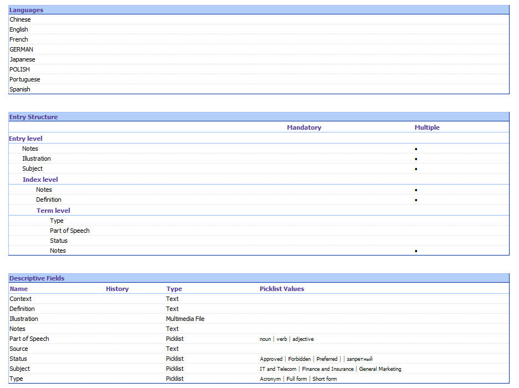The height and width of the screenshot is (388, 519).
Task: Click the verb picklist value
Action: pos(281,339)
